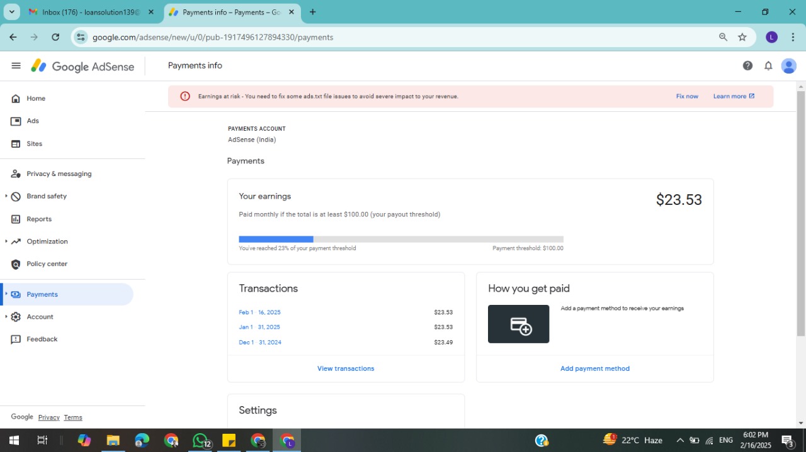
Task: Open WhatsApp from the taskbar
Action: point(200,440)
